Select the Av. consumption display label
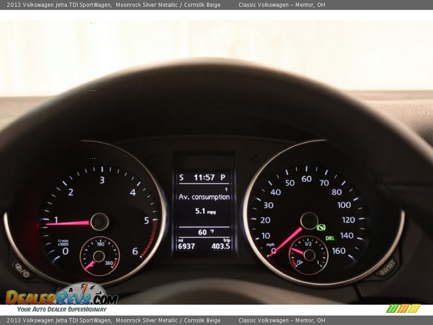433x325 pixels. pyautogui.click(x=204, y=197)
